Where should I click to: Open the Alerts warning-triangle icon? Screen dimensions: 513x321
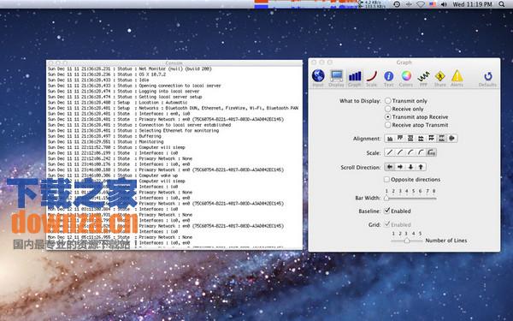(x=457, y=76)
